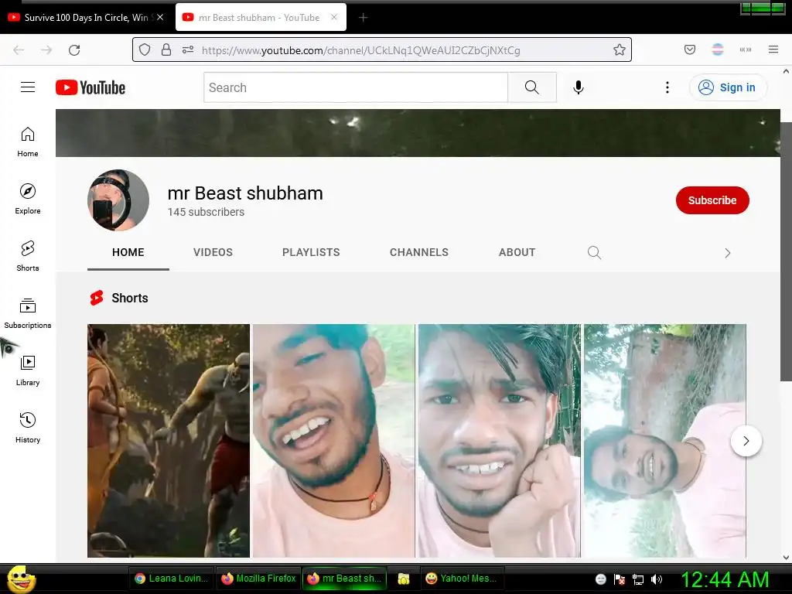Open the smiley start button on taskbar
This screenshot has width=792, height=594.
(x=20, y=579)
